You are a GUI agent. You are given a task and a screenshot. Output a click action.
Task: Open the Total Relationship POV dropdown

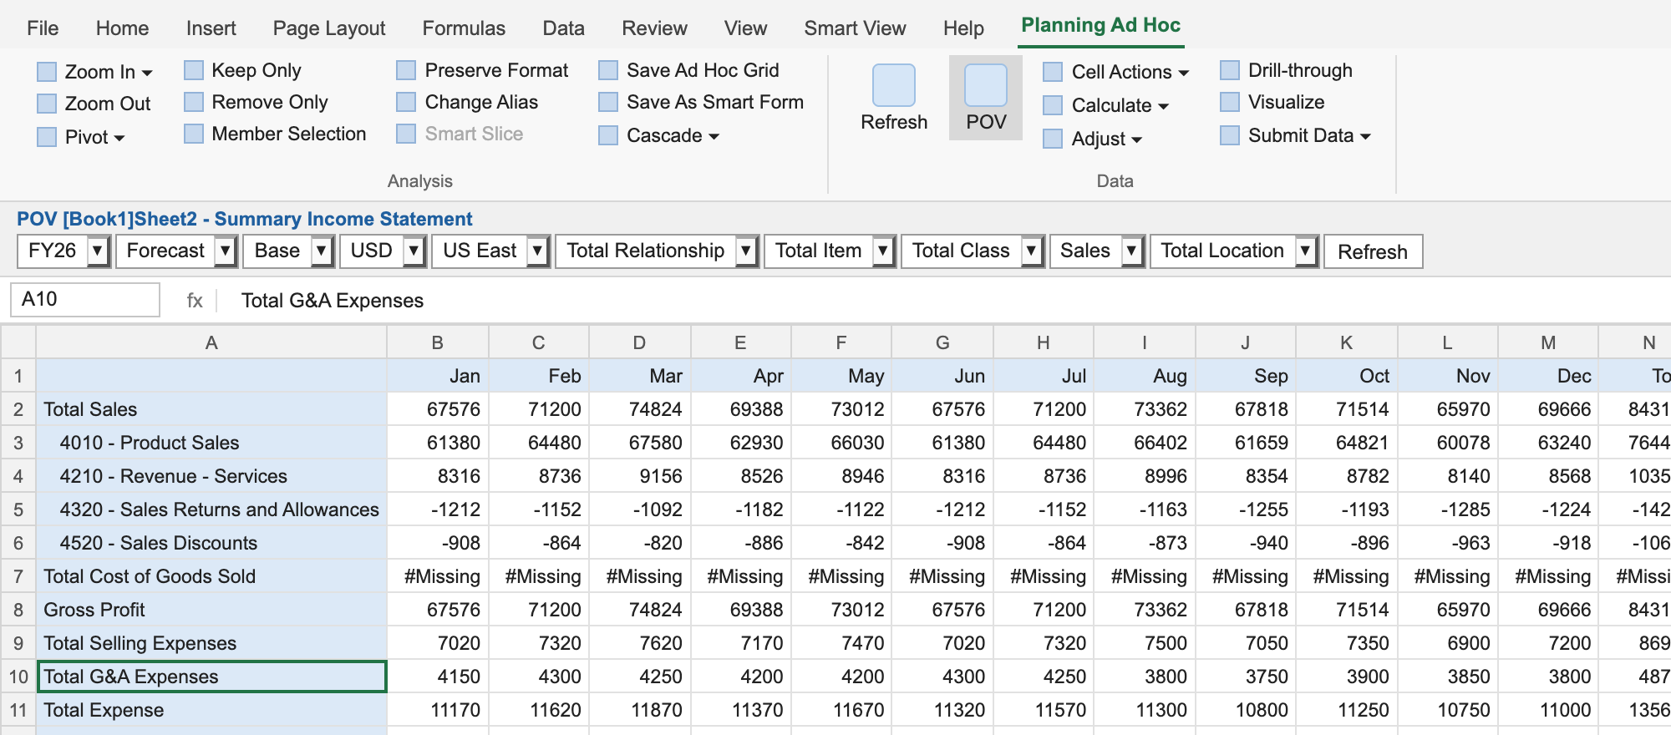pyautogui.click(x=746, y=251)
